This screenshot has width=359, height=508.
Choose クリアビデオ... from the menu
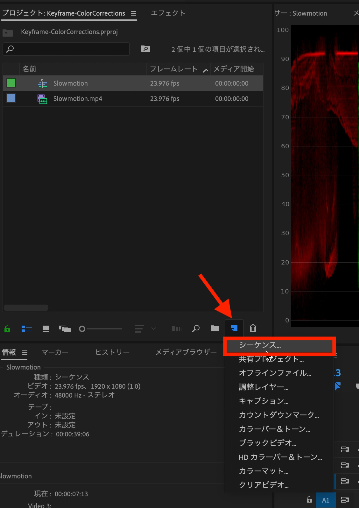pos(279,485)
